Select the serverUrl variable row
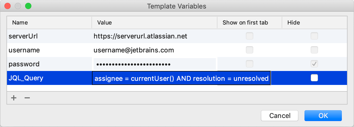Viewport: 354px width, 127px height. coord(177,36)
